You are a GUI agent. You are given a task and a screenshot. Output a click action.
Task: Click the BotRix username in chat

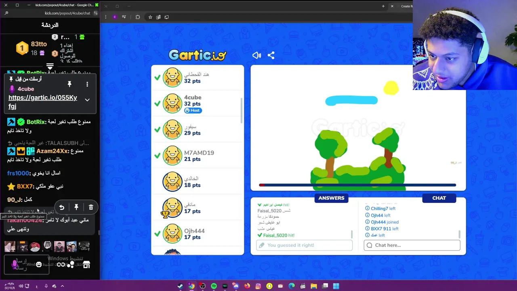pyautogui.click(x=36, y=122)
